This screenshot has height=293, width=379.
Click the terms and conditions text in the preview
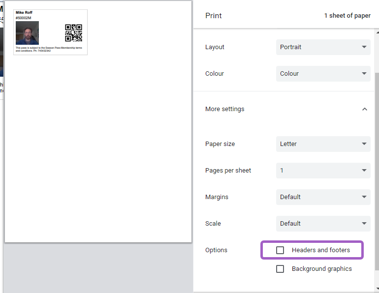[x=48, y=49]
